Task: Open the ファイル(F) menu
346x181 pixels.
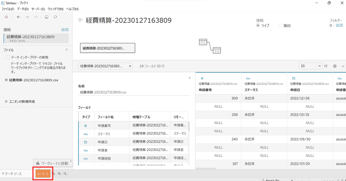Action: tap(8, 9)
